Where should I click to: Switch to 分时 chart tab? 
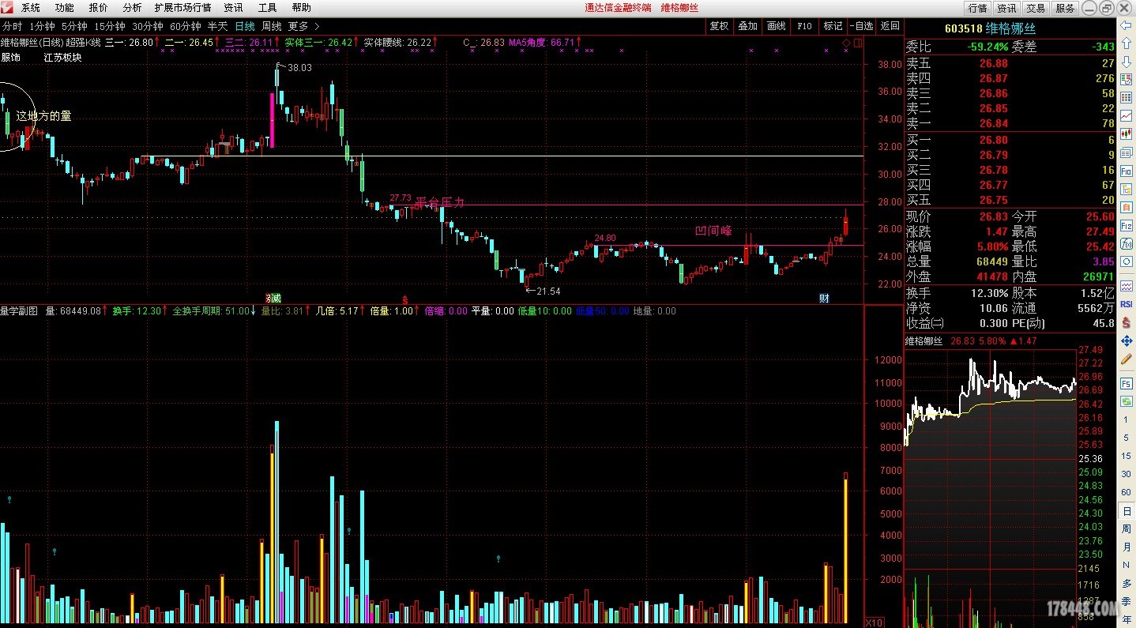point(13,26)
